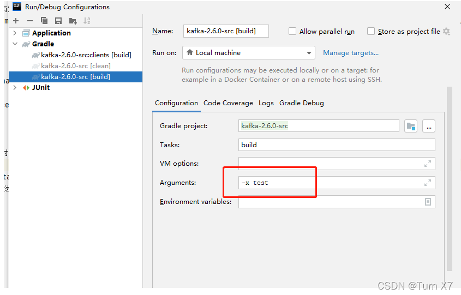This screenshot has width=461, height=295.
Task: Expand the Arguments field
Action: tap(428, 183)
